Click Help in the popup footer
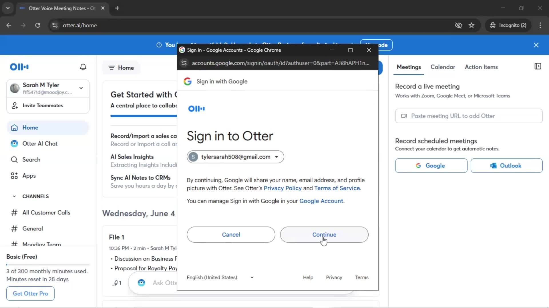This screenshot has width=549, height=308. click(308, 277)
